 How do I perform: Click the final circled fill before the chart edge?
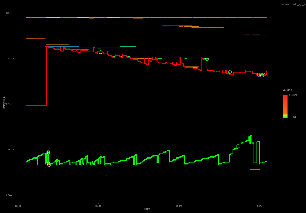pos(264,75)
